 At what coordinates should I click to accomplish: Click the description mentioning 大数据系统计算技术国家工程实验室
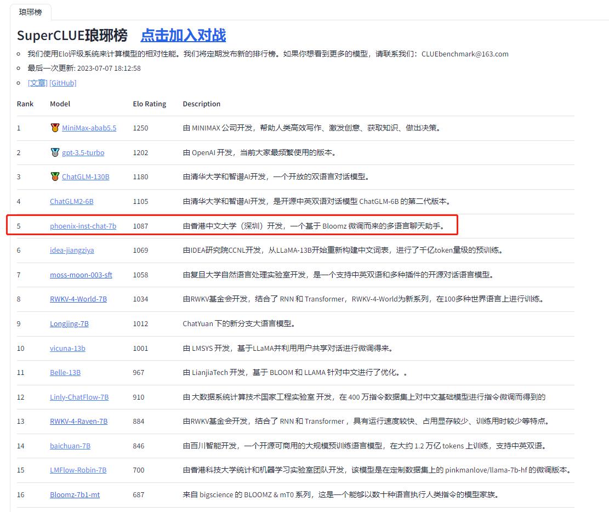(x=365, y=397)
